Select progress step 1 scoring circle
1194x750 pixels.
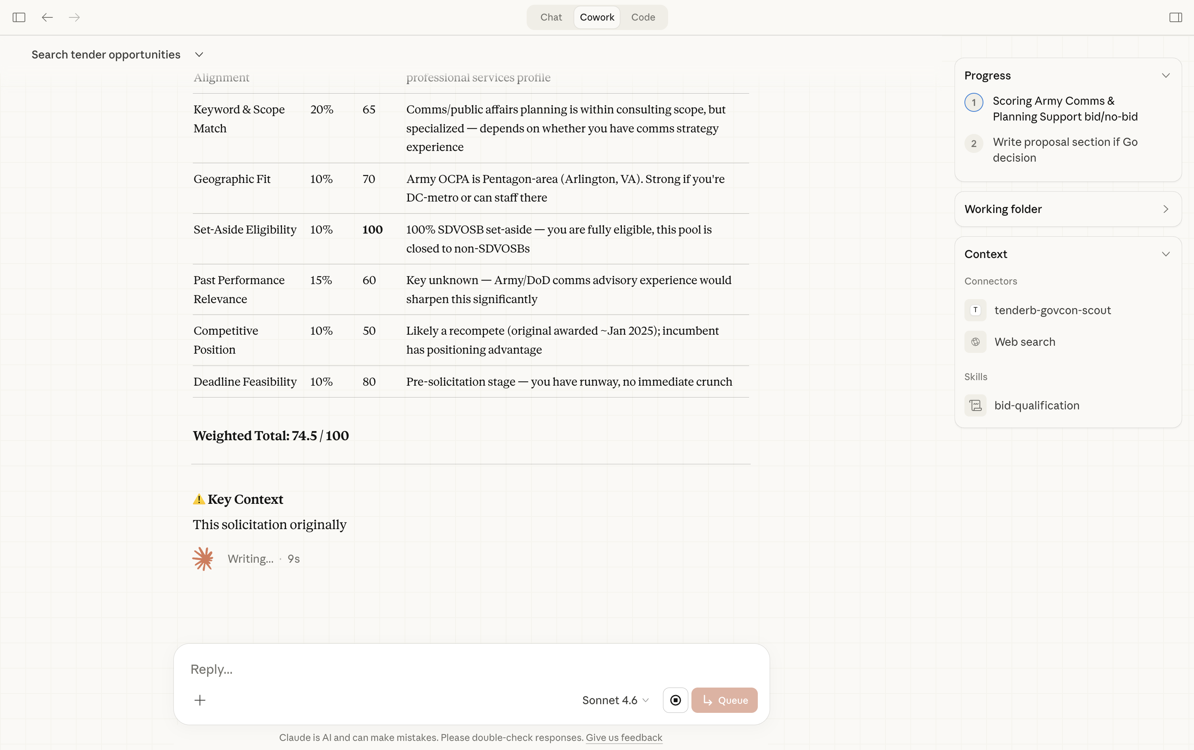(974, 103)
